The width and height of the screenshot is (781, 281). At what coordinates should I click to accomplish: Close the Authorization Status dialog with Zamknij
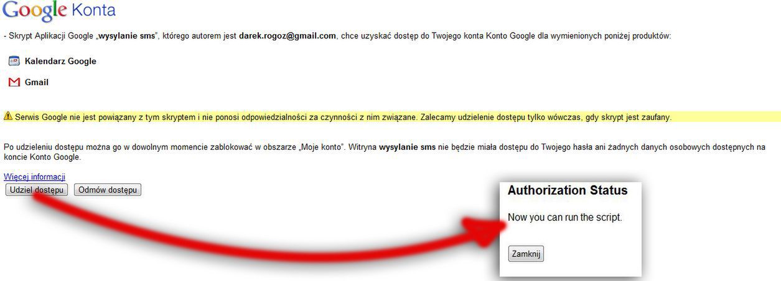click(526, 254)
